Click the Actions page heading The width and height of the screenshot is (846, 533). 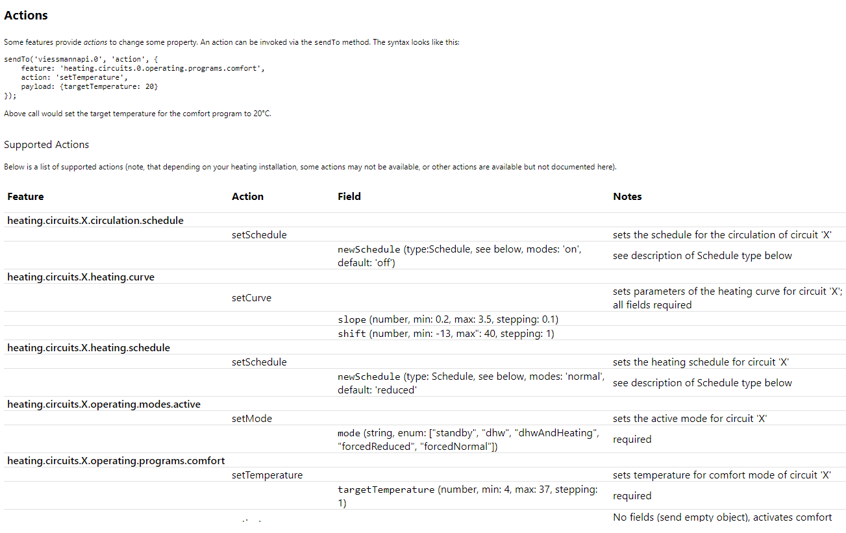coord(26,15)
